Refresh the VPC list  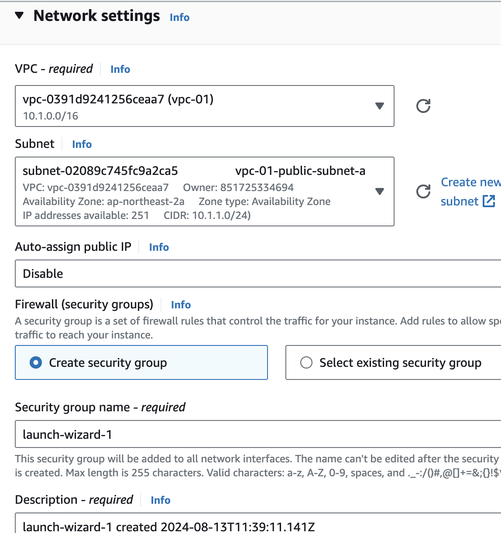(423, 106)
